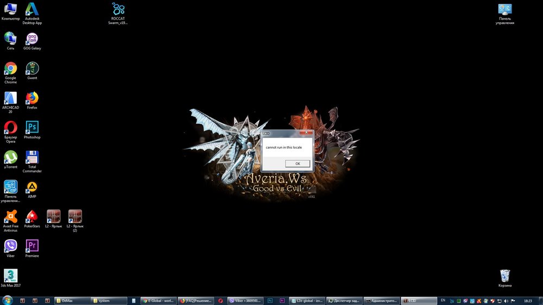Select the Avast Free Antivirus icon
The width and height of the screenshot is (543, 305).
pos(10,217)
